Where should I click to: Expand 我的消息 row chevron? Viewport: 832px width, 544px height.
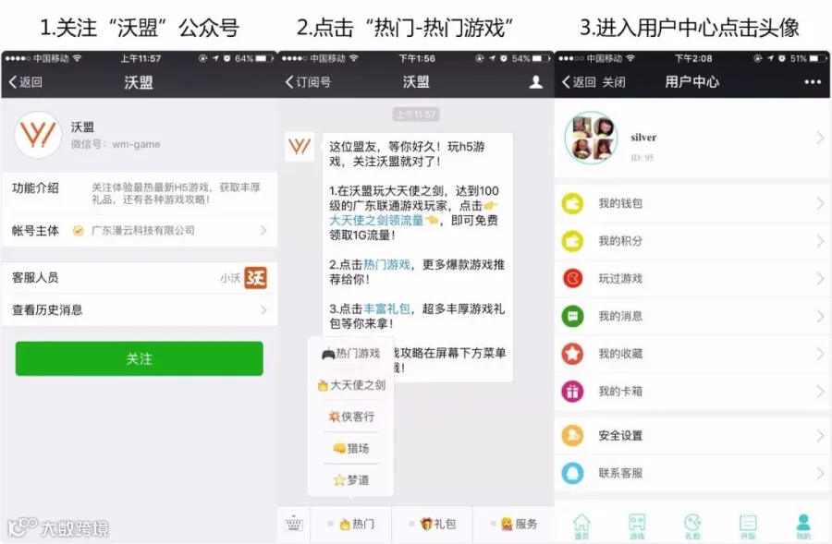click(820, 317)
